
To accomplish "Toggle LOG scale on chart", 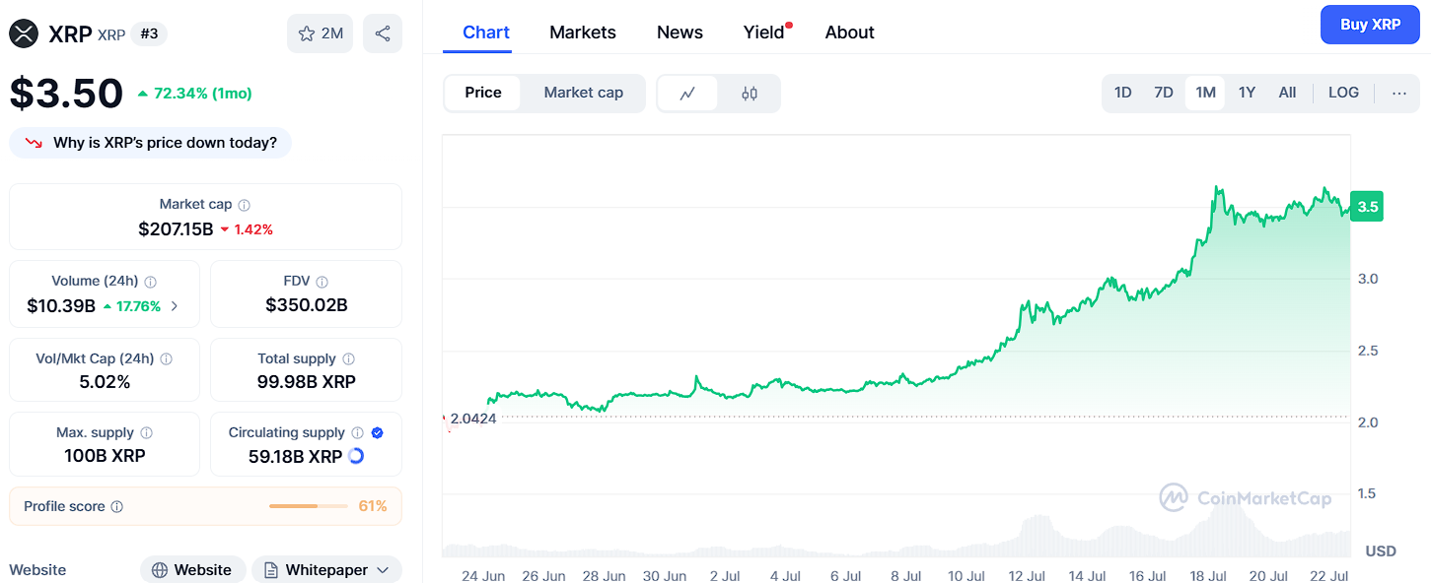I will [1343, 93].
